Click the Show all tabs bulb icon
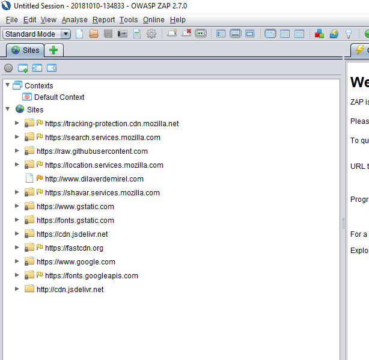The image size is (369, 360). [172, 33]
